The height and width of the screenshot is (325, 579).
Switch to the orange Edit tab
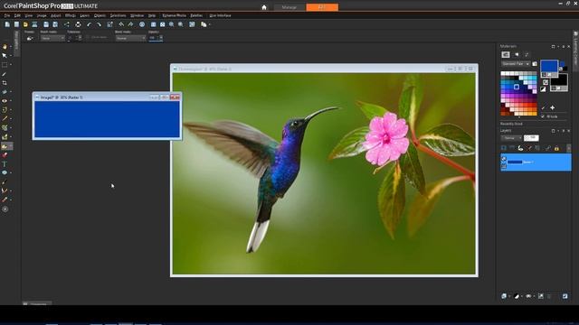tap(322, 7)
